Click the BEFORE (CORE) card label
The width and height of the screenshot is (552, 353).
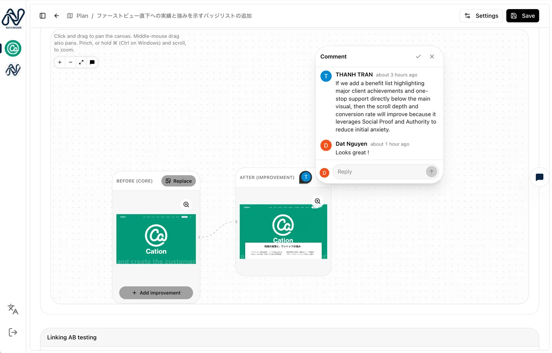[x=134, y=181]
